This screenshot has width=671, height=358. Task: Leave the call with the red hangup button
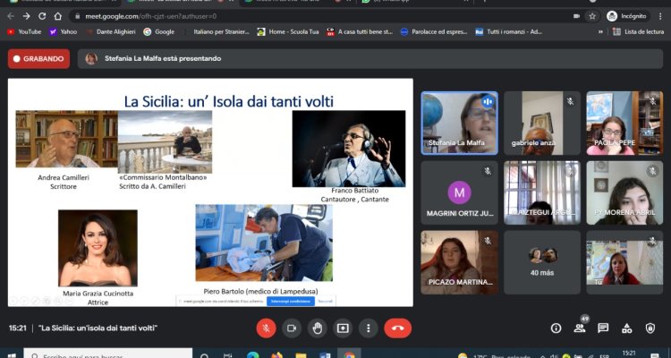pos(397,328)
